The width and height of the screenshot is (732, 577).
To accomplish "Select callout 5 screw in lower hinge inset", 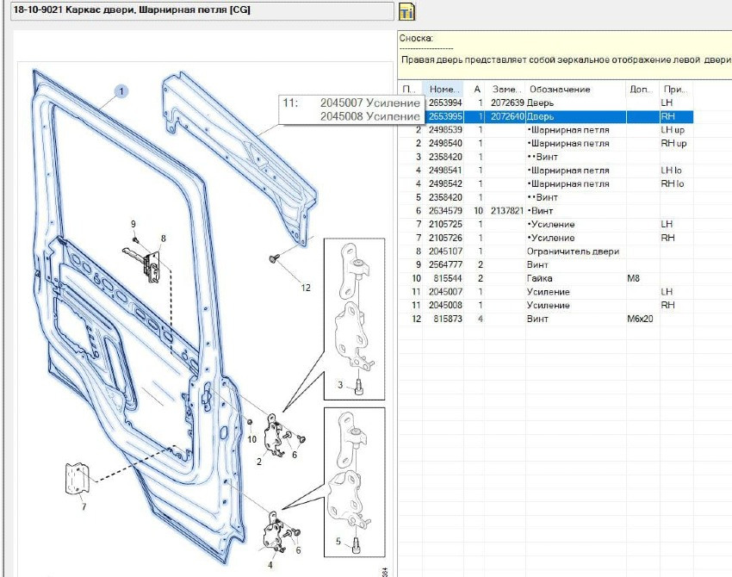I will click(340, 542).
